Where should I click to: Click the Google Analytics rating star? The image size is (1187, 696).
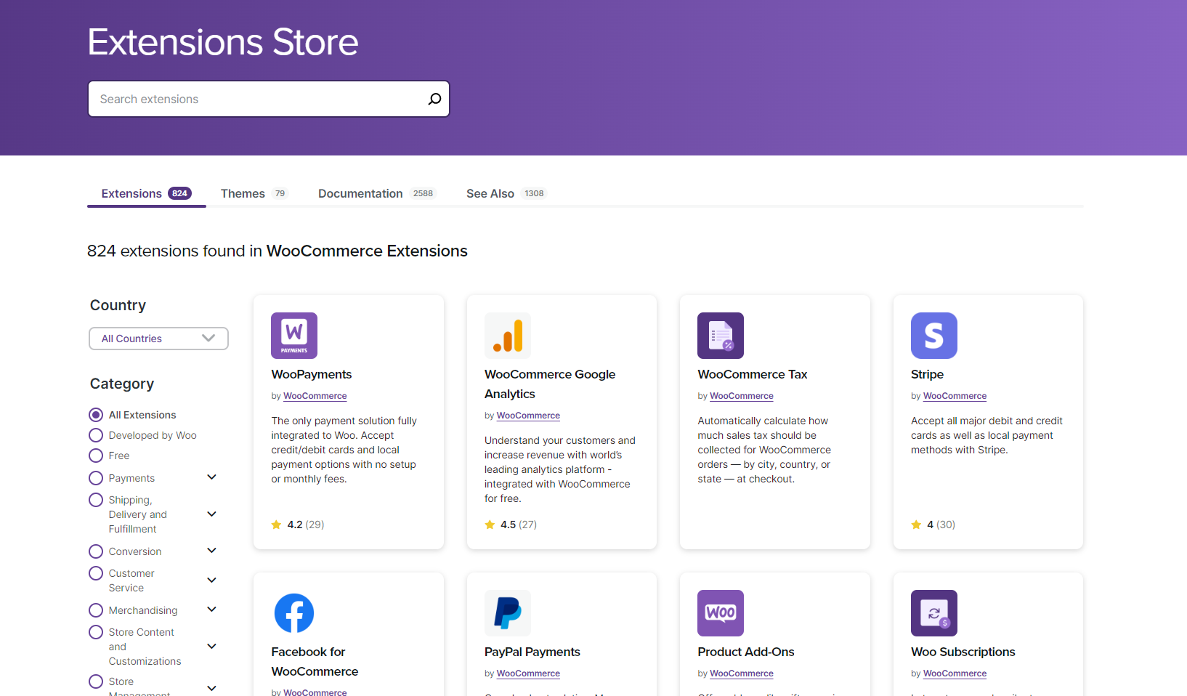tap(490, 525)
